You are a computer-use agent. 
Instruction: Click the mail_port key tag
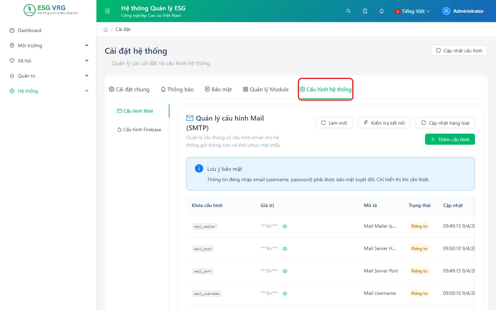203,271
